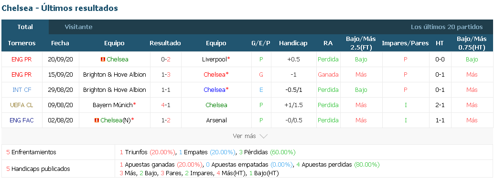Select the Total tab
The image size is (495, 179).
point(25,27)
